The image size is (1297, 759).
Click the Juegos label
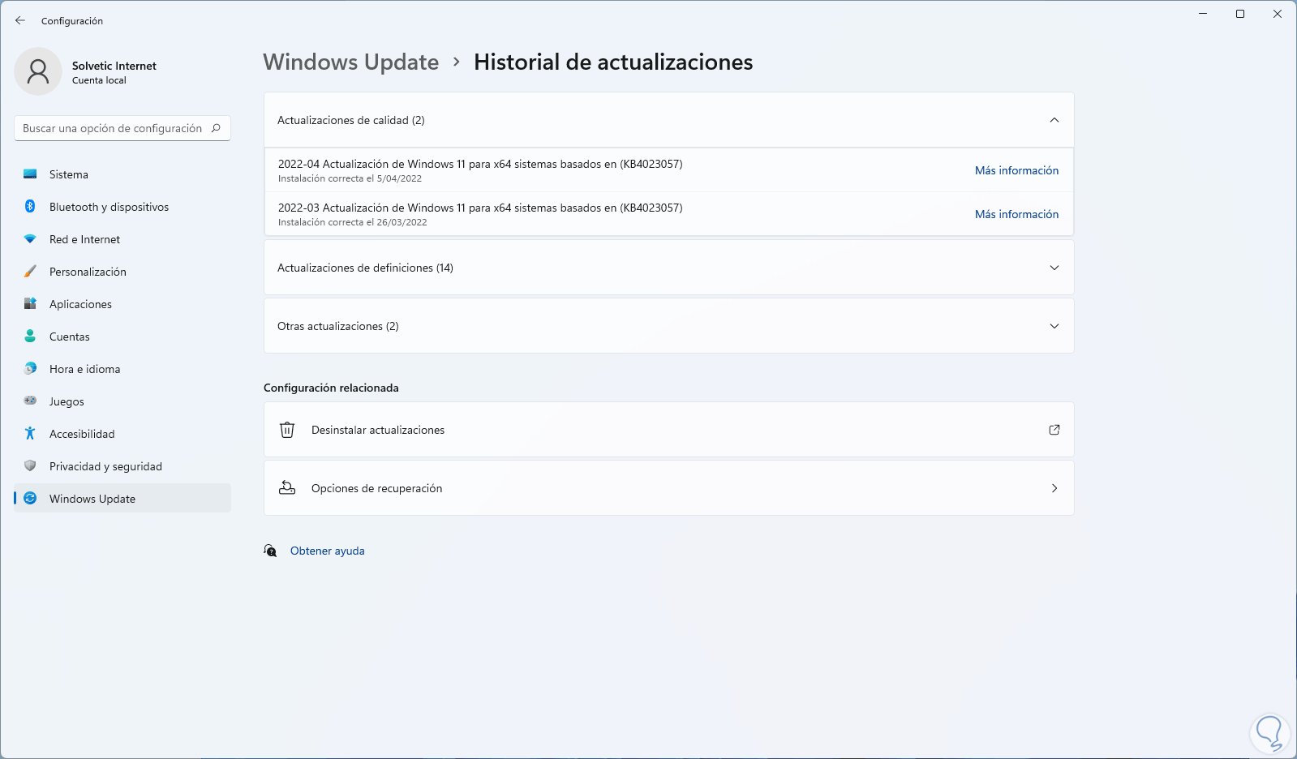(67, 401)
